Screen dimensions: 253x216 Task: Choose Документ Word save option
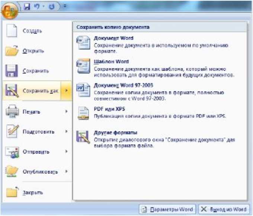(160, 44)
